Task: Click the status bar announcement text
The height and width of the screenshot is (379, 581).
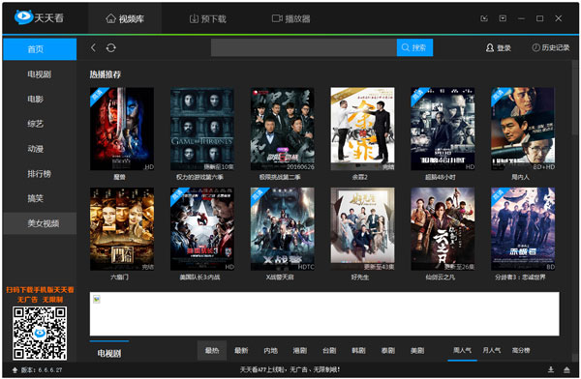Action: [290, 369]
